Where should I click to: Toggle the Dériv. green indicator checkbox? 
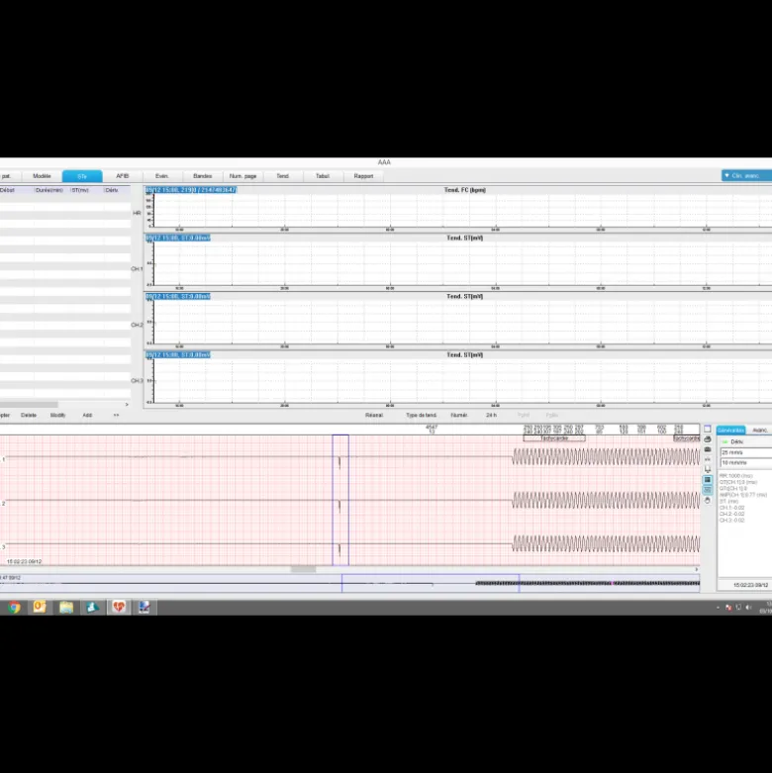point(724,442)
